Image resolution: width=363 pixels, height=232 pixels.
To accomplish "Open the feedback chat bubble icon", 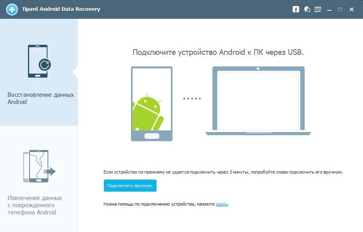I will [x=307, y=9].
